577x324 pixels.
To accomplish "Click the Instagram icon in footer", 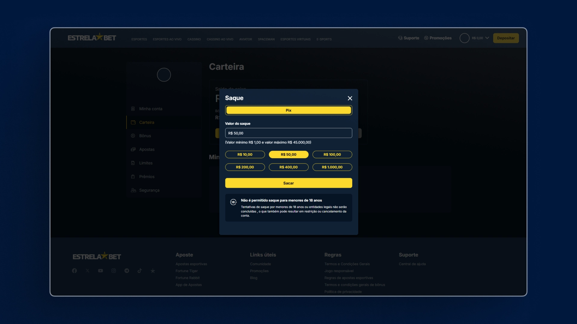I will (114, 271).
